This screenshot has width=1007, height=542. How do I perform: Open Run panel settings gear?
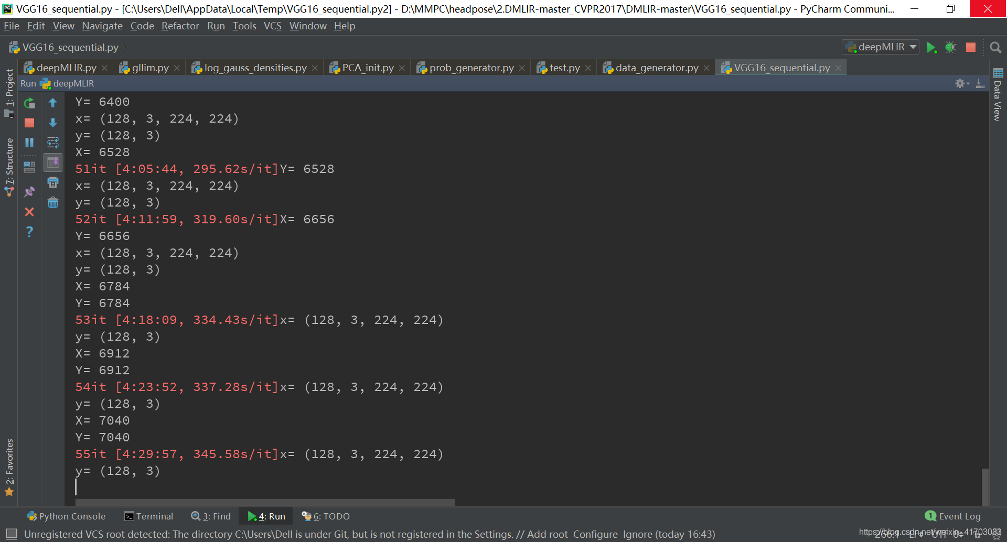tap(962, 83)
